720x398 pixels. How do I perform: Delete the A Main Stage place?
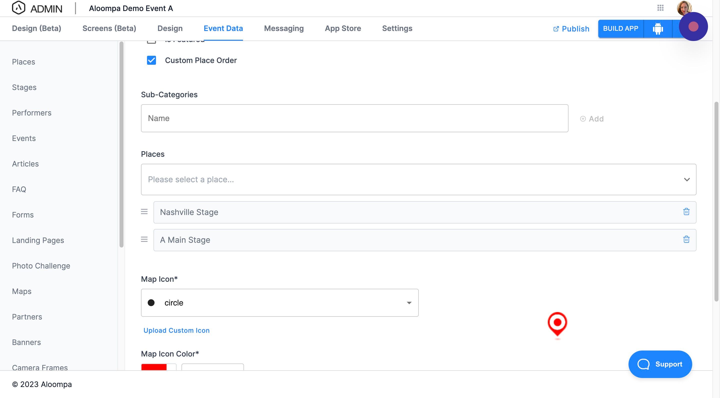[686, 239]
